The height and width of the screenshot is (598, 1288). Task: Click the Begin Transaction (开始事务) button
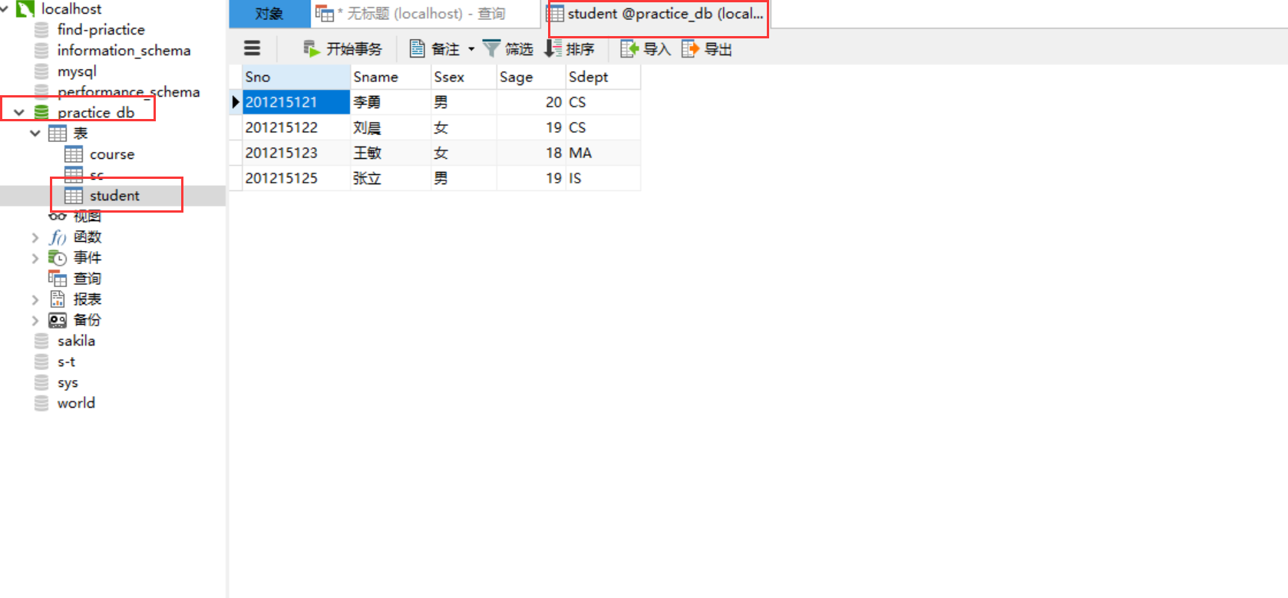coord(342,49)
